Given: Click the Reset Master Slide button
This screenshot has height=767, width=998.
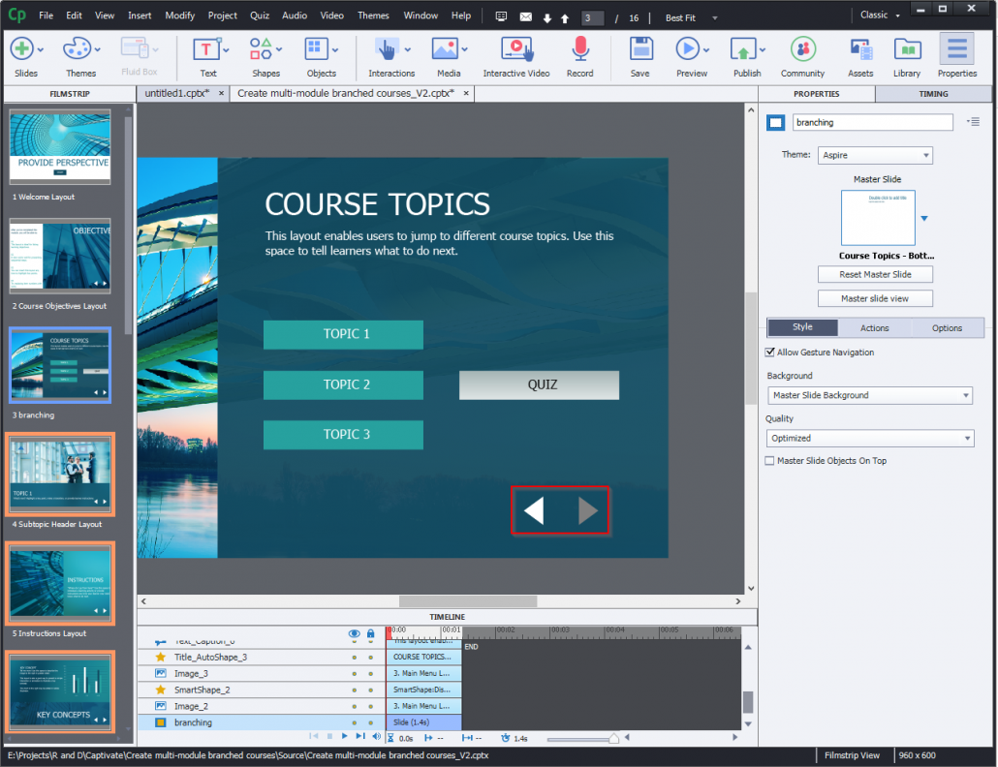Looking at the screenshot, I should click(x=875, y=274).
